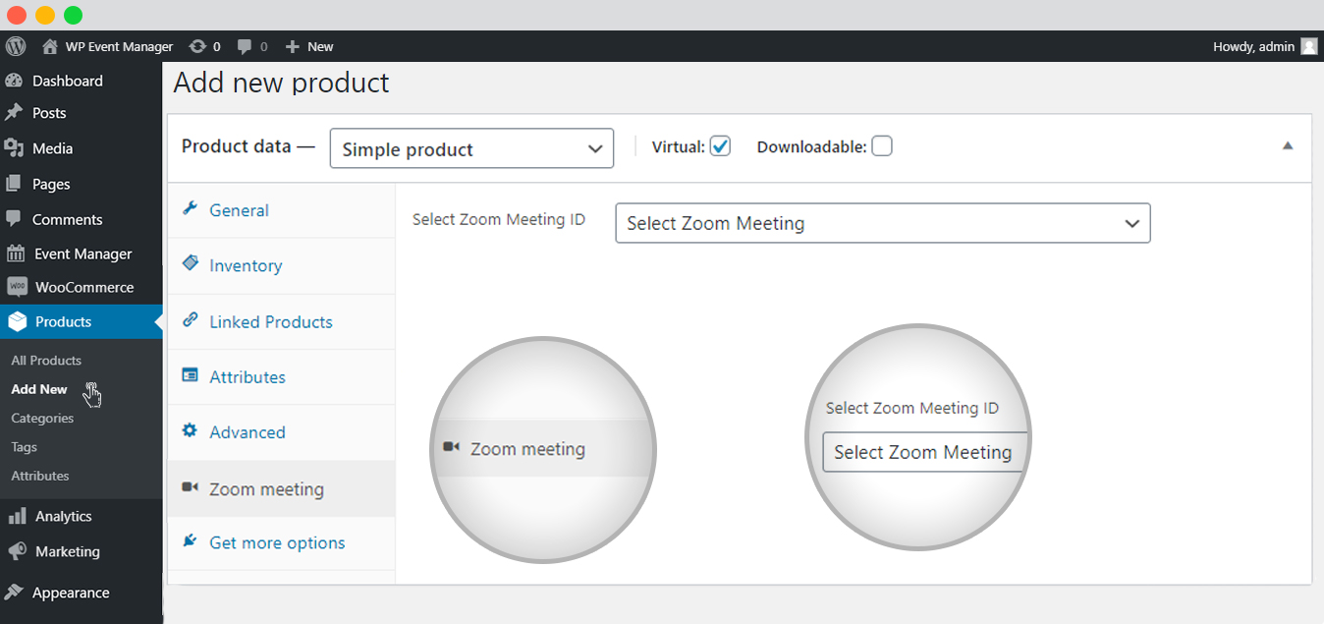This screenshot has width=1324, height=624.
Task: Click the Comments bubble icon in sidebar
Action: 14,218
